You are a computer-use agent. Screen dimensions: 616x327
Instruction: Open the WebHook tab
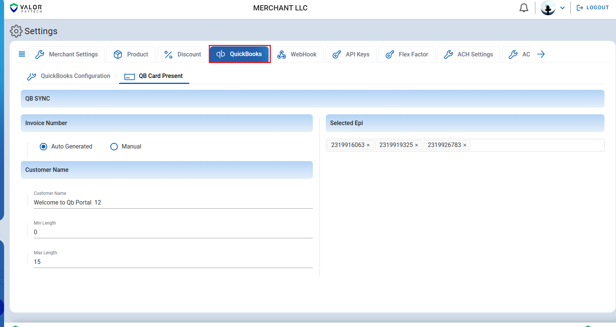pos(297,55)
